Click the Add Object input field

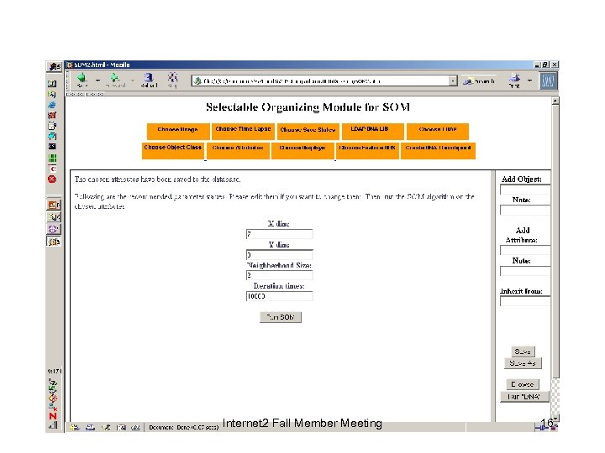pyautogui.click(x=525, y=190)
